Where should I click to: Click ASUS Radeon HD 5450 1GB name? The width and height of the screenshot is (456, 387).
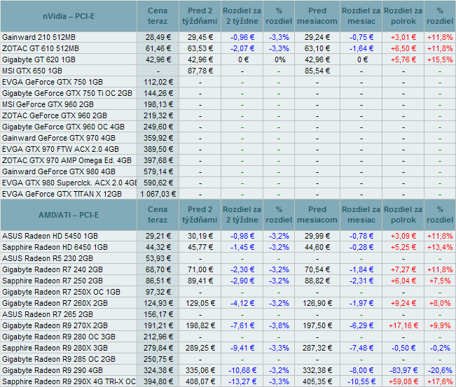(50, 236)
